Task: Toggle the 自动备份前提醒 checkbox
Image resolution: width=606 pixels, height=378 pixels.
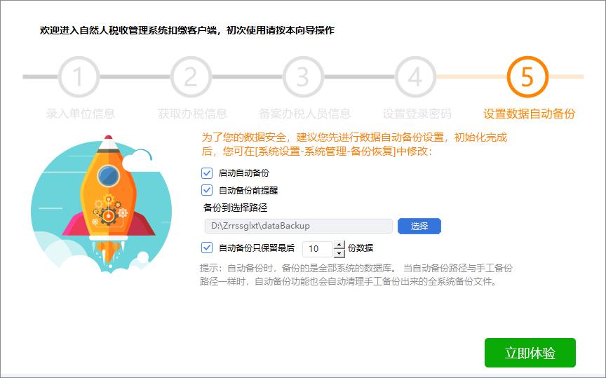Action: [207, 190]
